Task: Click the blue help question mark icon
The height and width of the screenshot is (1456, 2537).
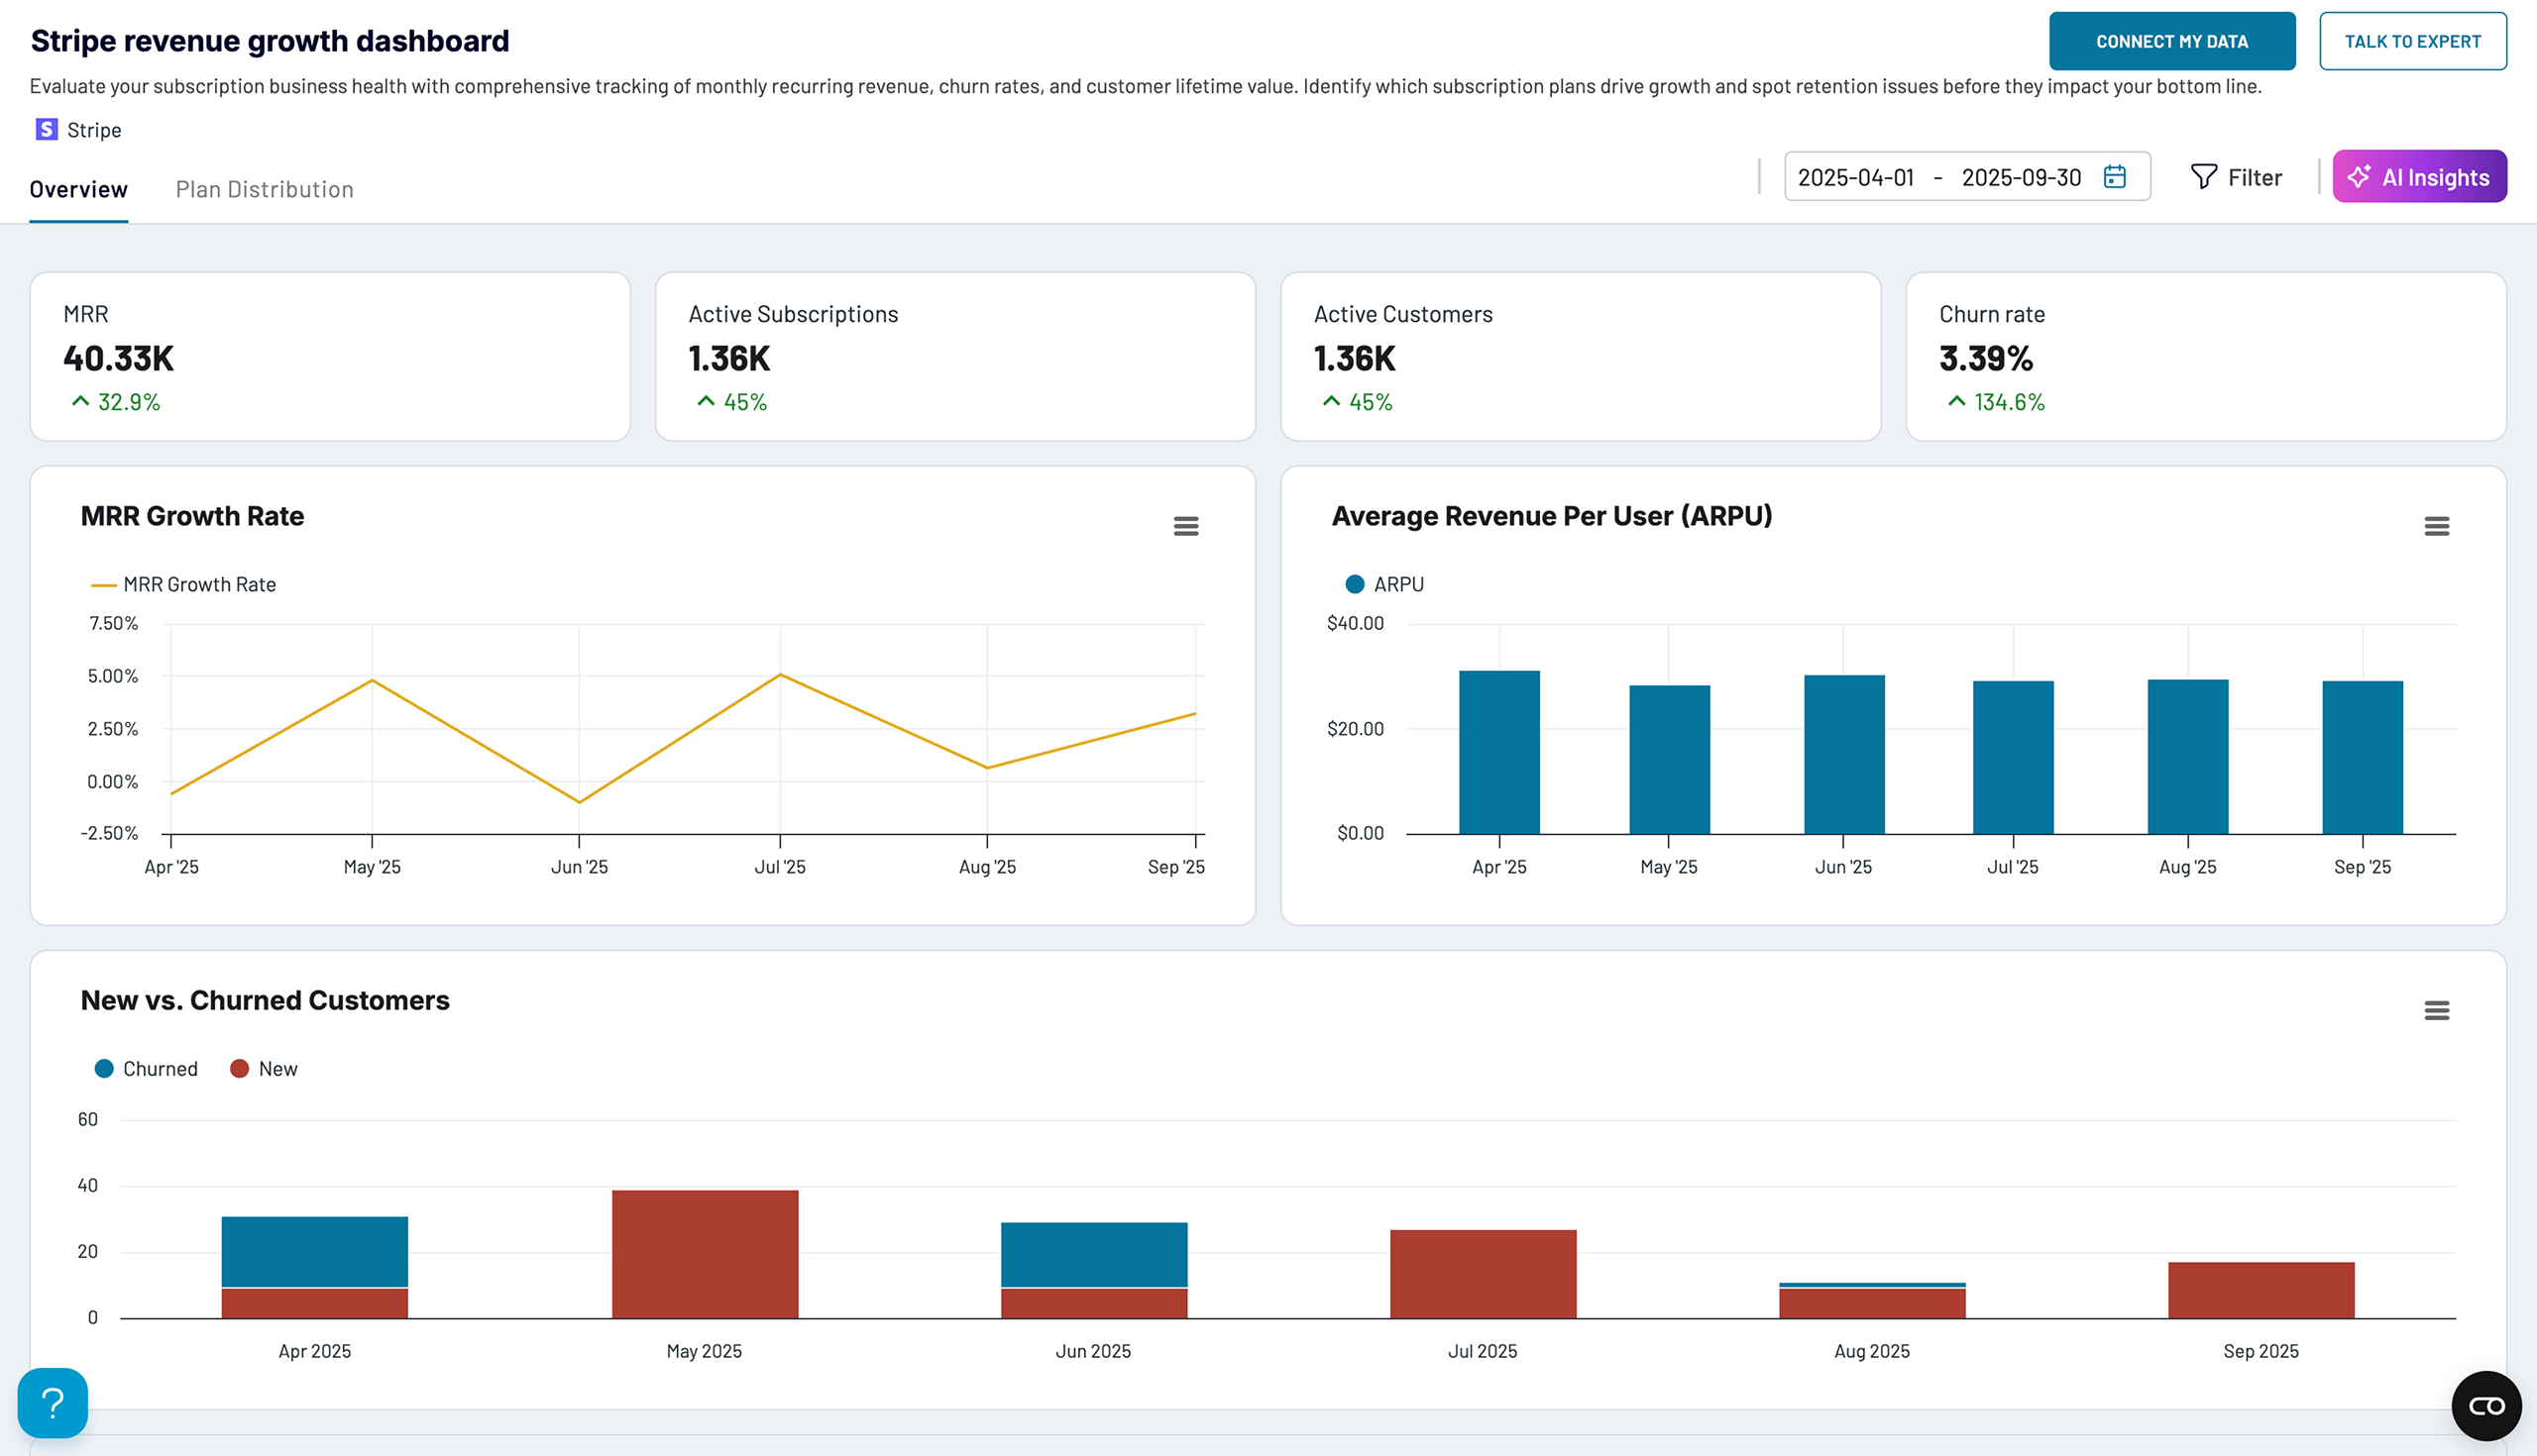Action: 54,1402
